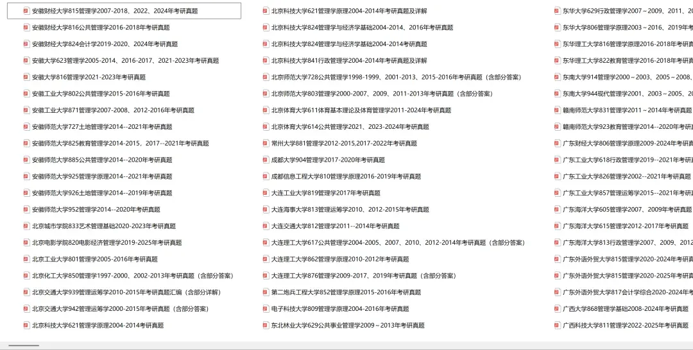This screenshot has width=693, height=350.
Task: Click PDF icon beside 成都大学904管理学2017-2020
Action: pyautogui.click(x=266, y=160)
